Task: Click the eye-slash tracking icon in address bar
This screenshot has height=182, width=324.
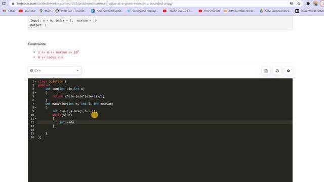Action: (x=292, y=4)
